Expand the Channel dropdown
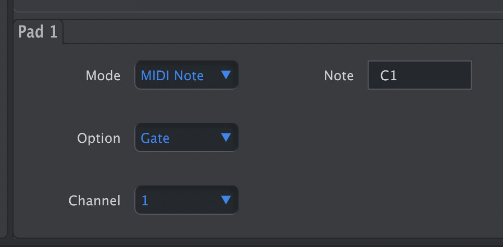 click(x=186, y=201)
